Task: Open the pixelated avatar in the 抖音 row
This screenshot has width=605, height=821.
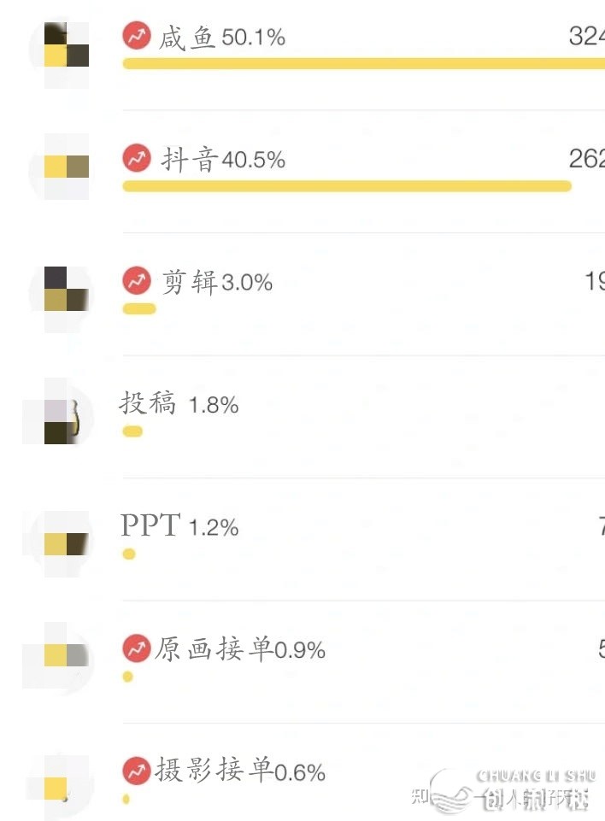Action: (60, 167)
